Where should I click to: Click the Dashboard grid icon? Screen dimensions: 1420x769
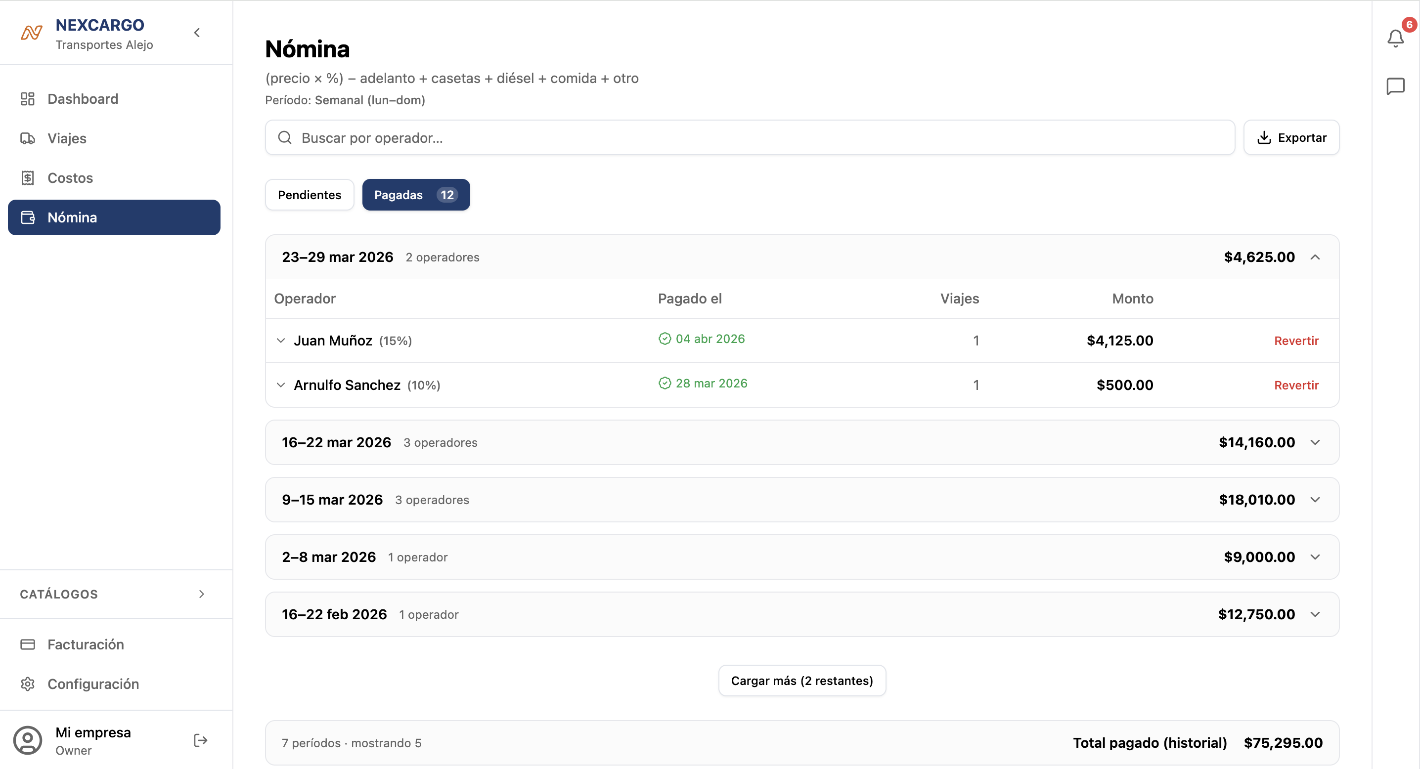pyautogui.click(x=28, y=99)
